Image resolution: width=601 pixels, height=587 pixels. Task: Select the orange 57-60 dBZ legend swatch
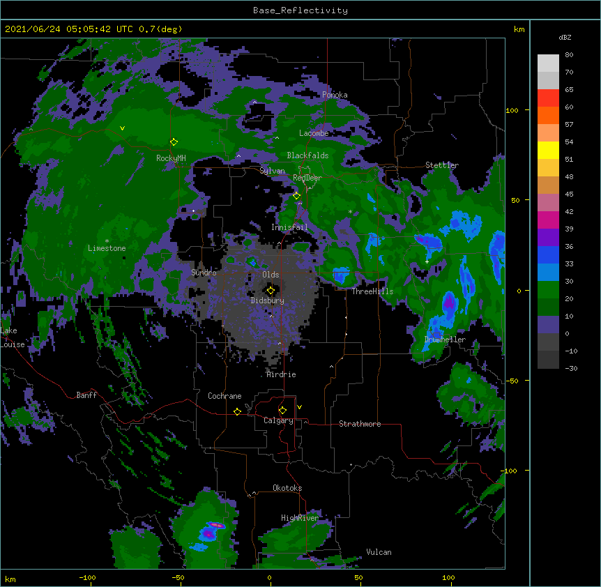point(548,115)
